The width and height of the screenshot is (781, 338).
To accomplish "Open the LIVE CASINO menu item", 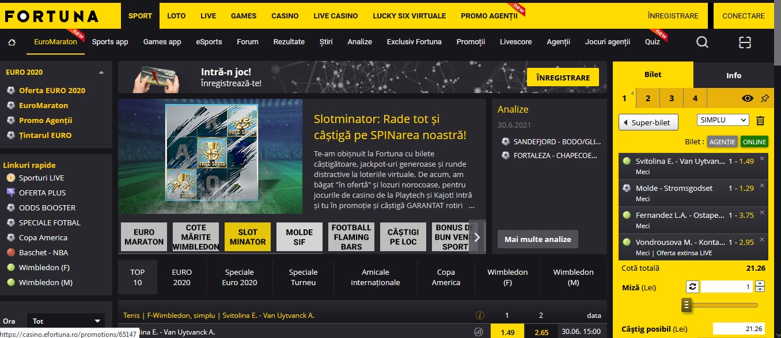I will [x=336, y=16].
